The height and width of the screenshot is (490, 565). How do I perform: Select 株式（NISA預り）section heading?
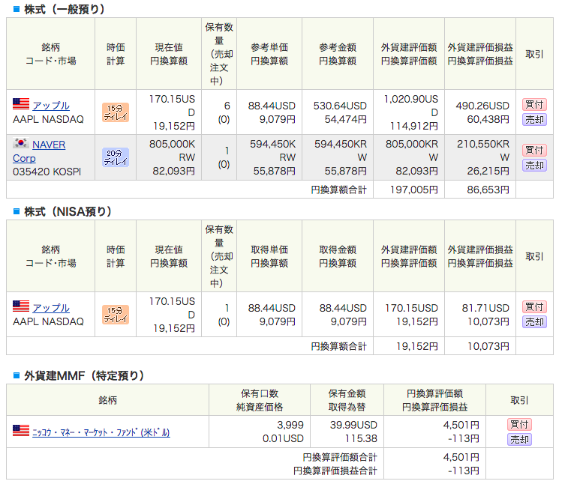[x=68, y=211]
